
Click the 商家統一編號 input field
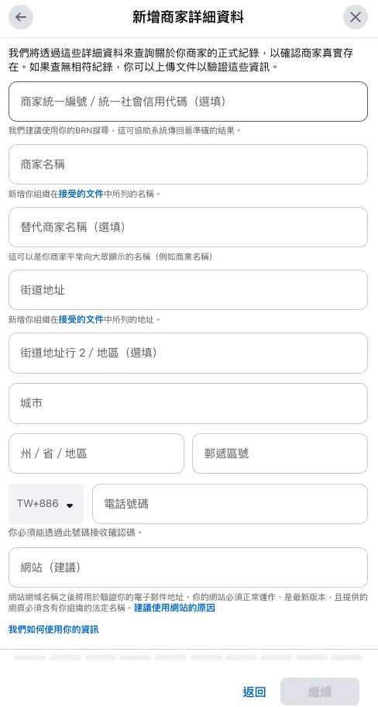[188, 102]
